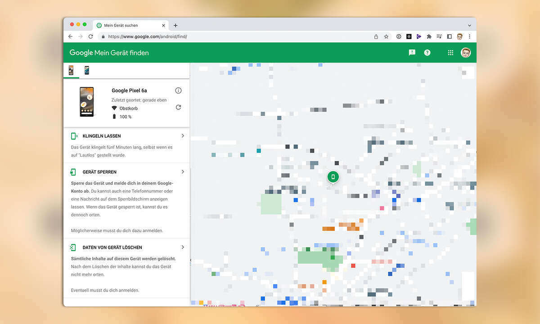Click the Möglicherweise musst du dich dazu anmelden text
Image resolution: width=540 pixels, height=324 pixels.
pyautogui.click(x=117, y=230)
